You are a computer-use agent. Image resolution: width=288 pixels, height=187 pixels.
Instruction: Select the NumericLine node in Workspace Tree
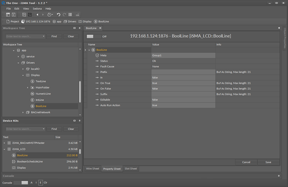(x=43, y=94)
